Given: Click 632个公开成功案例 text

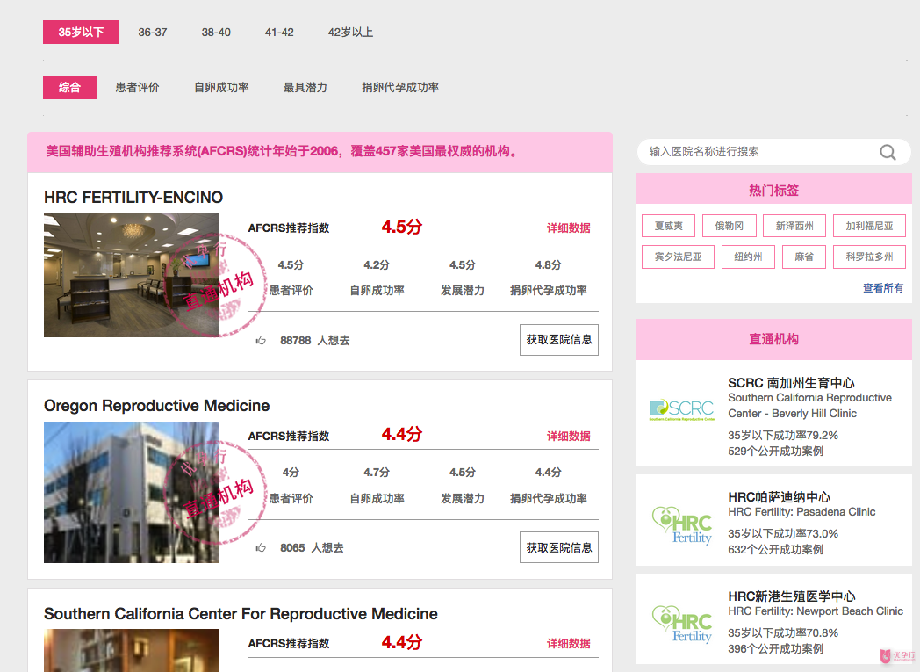Looking at the screenshot, I should pos(776,550).
